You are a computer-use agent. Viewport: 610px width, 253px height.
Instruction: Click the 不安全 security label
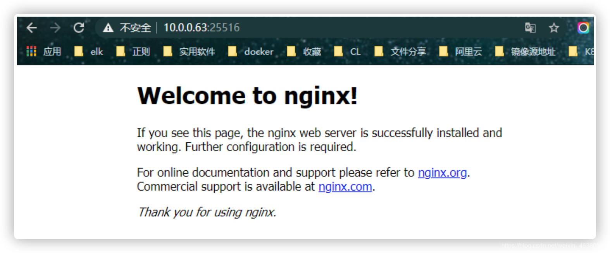[x=135, y=28]
